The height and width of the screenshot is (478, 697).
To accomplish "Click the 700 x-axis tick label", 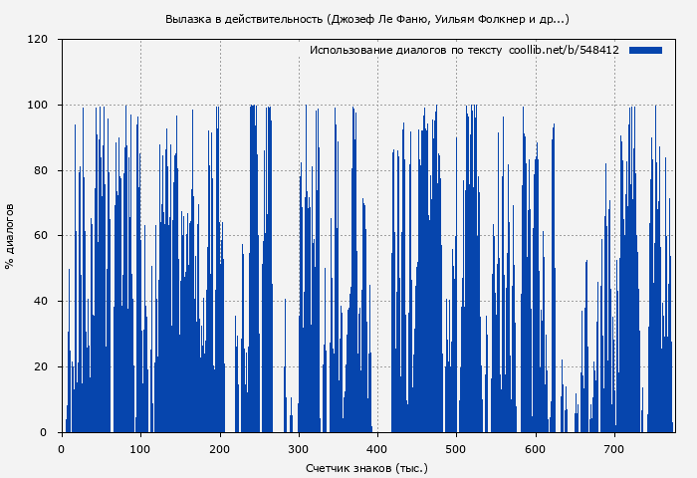I will (x=614, y=447).
